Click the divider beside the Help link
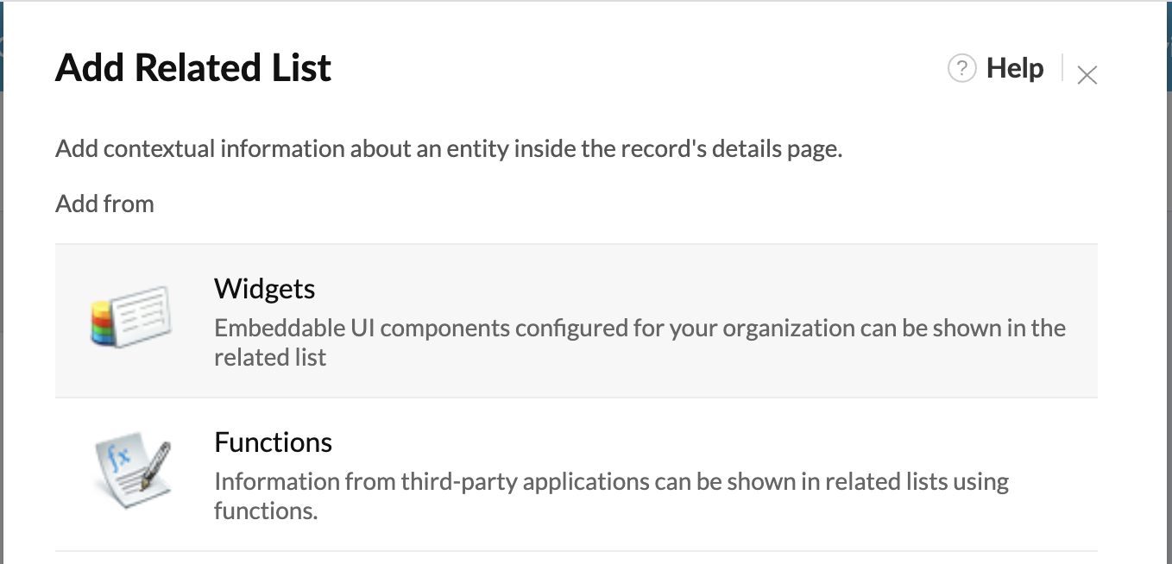Image resolution: width=1172 pixels, height=564 pixels. [1062, 68]
